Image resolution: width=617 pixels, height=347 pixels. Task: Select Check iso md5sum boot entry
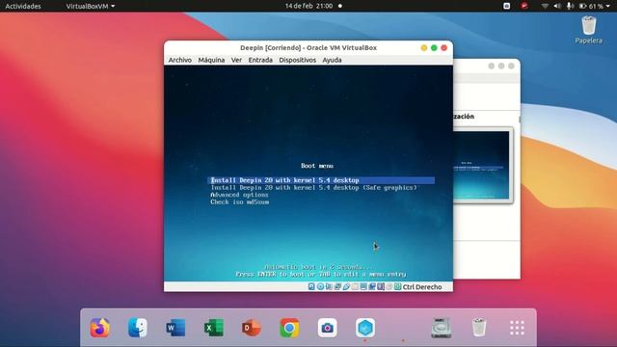click(x=240, y=201)
